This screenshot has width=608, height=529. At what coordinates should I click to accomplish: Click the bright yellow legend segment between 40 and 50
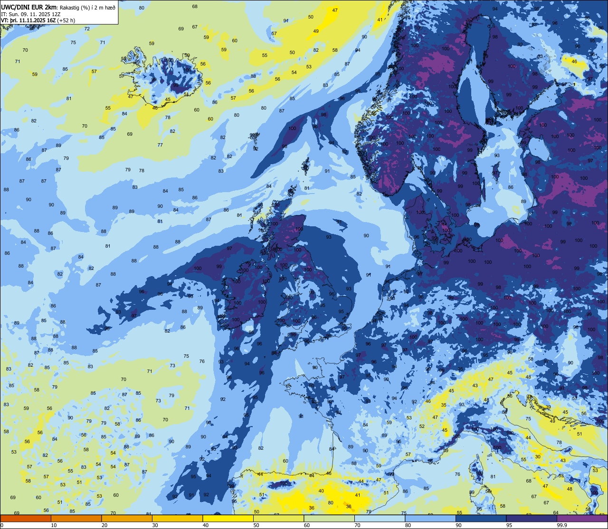228,518
